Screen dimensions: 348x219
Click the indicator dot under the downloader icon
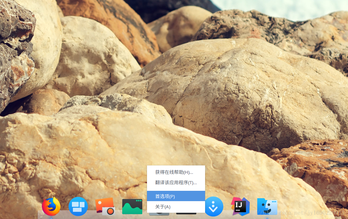click(x=214, y=217)
